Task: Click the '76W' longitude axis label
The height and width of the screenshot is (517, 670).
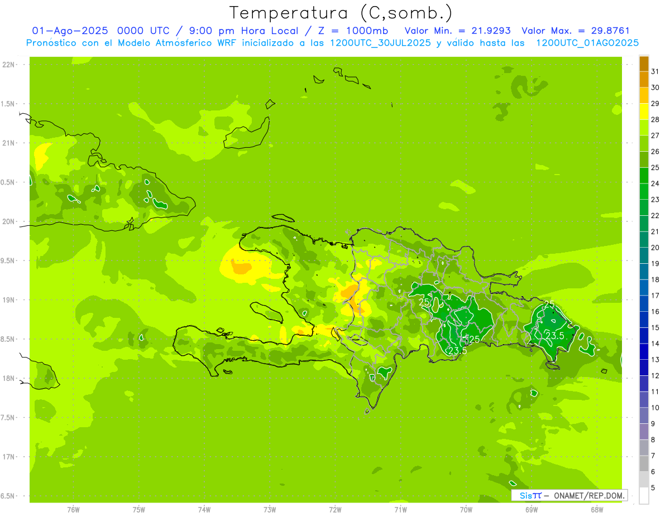Action: click(x=73, y=510)
